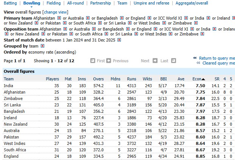Remove Bangladesh from Opposition team filter
The height and width of the screenshot is (160, 235).
coord(128,29)
